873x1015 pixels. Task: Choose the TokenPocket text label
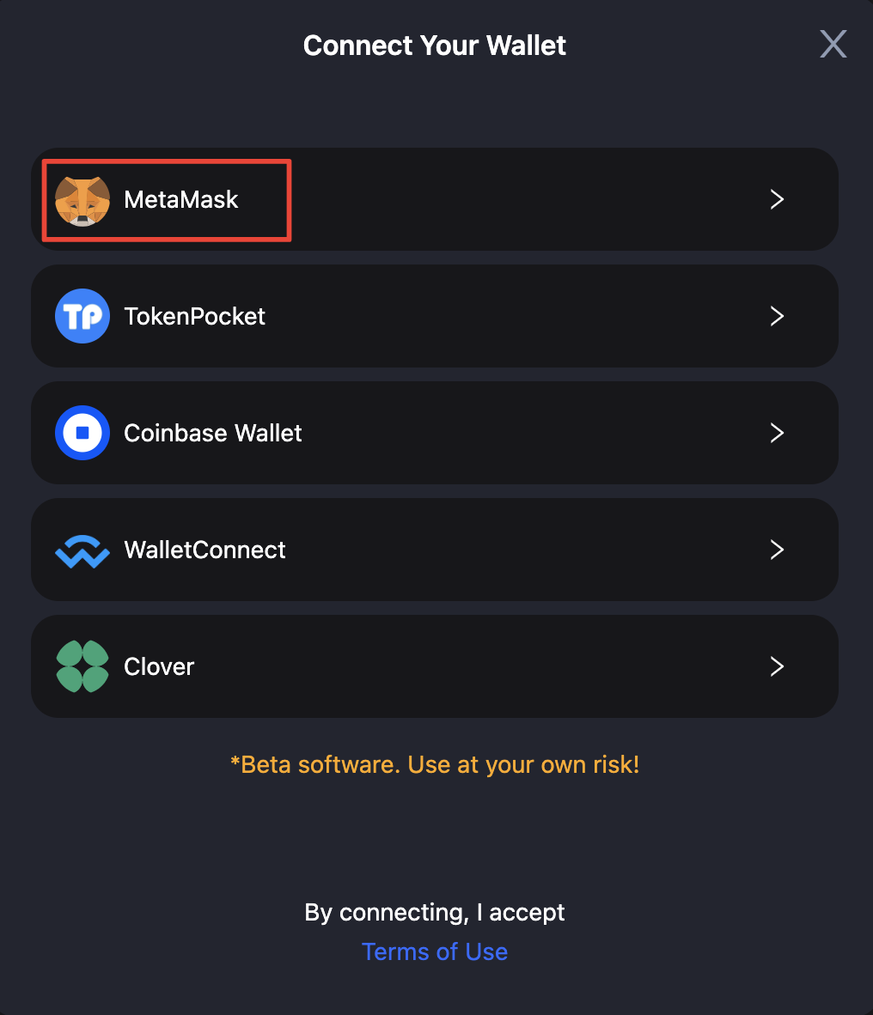pyautogui.click(x=195, y=316)
